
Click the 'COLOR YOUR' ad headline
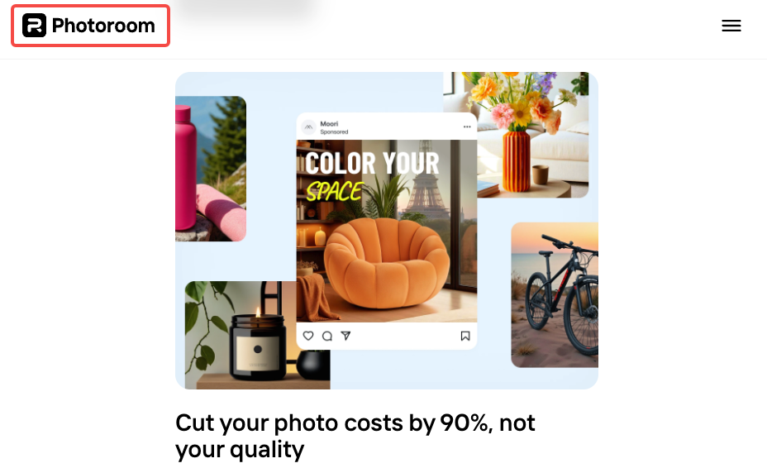(x=372, y=163)
